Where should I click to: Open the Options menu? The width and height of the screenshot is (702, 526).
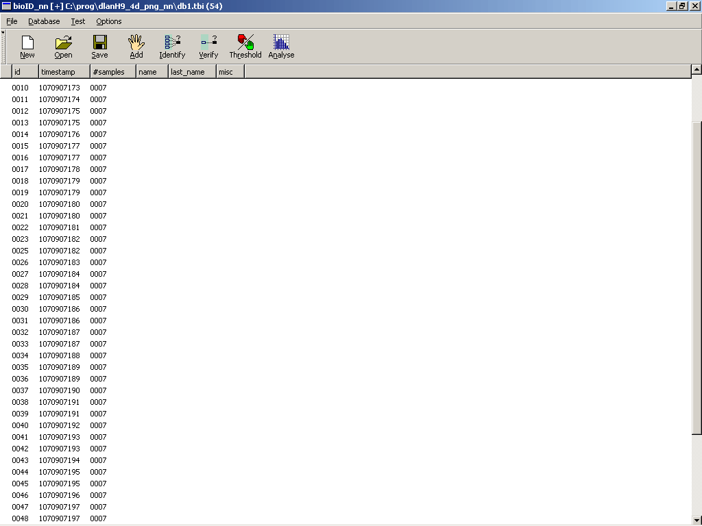tap(109, 21)
